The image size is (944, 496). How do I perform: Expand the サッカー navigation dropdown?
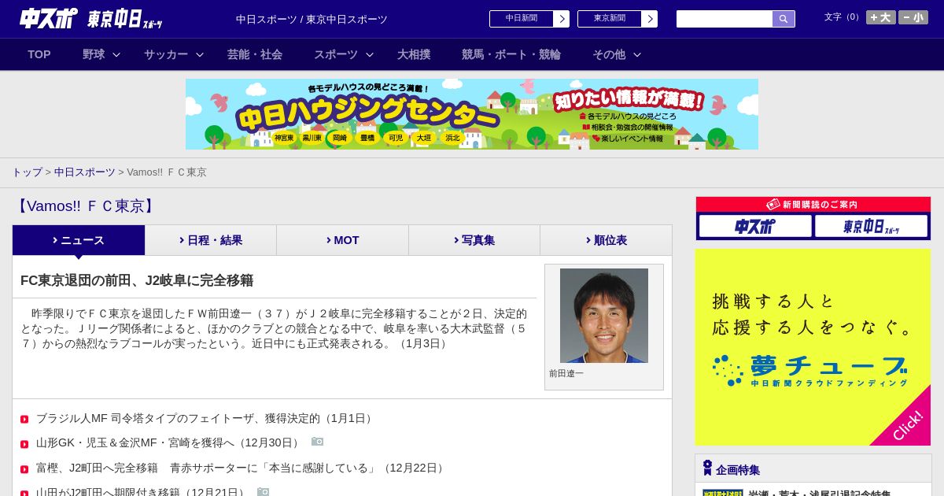click(x=174, y=54)
